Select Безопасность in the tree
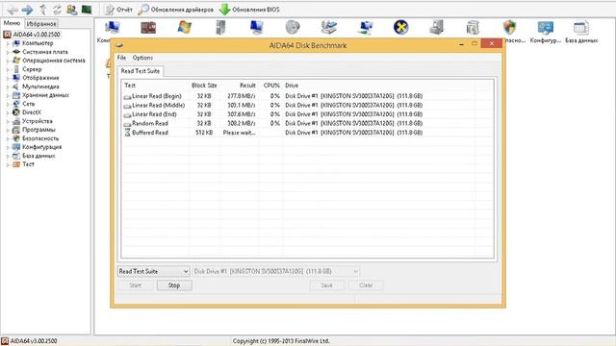 click(x=40, y=138)
